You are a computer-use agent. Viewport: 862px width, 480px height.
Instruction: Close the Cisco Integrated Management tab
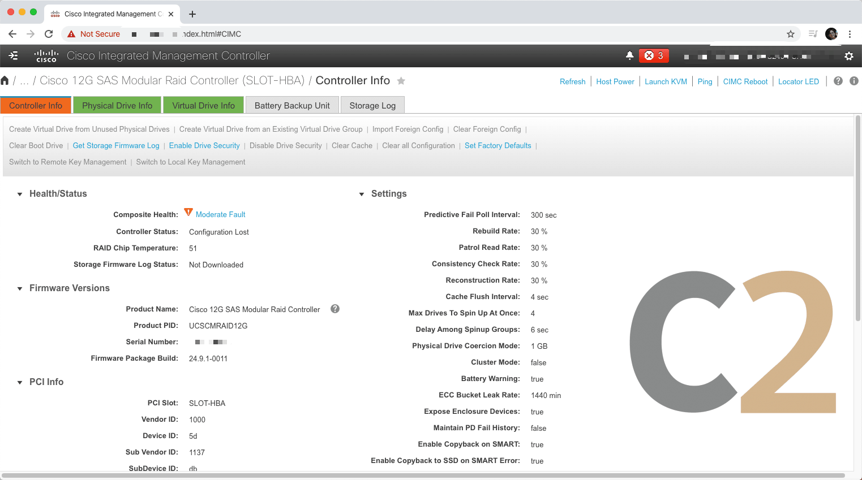coord(171,14)
